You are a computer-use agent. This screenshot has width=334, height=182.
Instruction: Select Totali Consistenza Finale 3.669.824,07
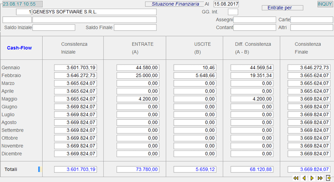(309, 170)
